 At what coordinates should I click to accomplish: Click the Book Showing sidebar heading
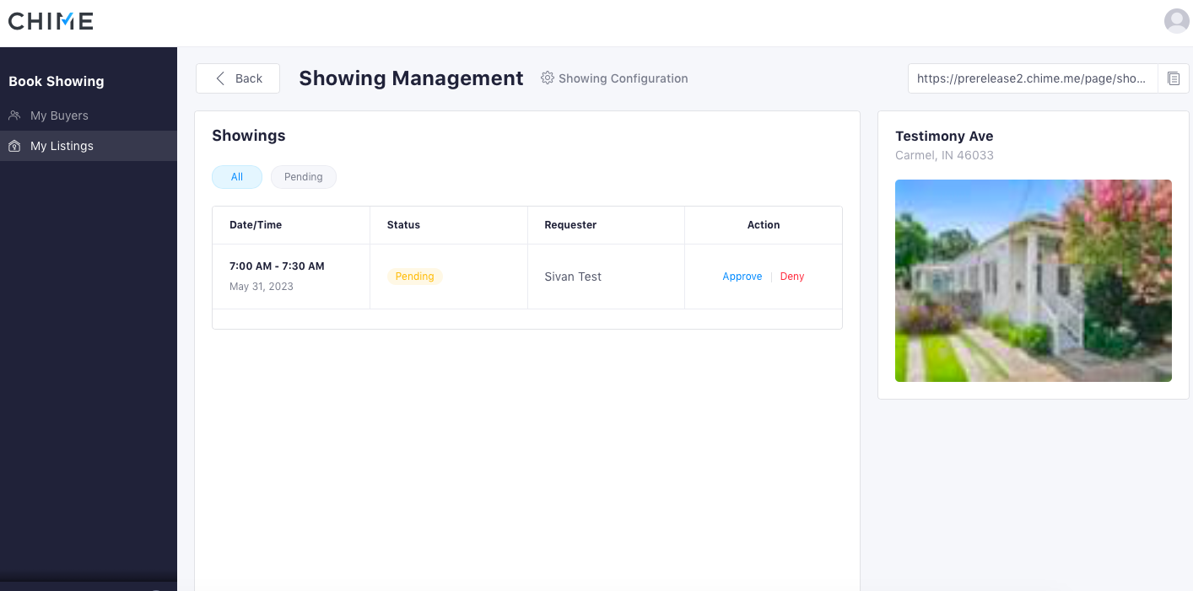tap(57, 82)
